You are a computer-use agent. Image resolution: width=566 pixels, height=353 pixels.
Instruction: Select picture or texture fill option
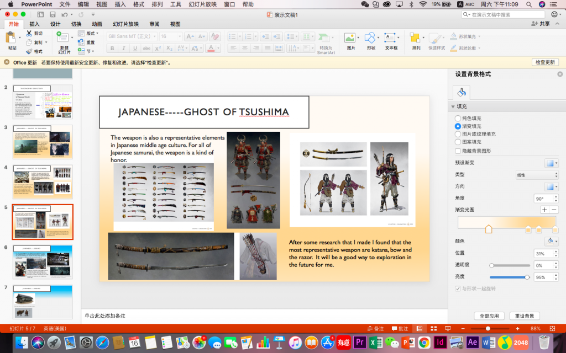tap(458, 134)
